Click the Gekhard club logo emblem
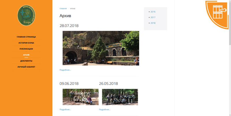 point(26,15)
